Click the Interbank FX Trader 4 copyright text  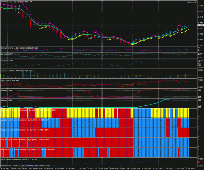[26, 166]
